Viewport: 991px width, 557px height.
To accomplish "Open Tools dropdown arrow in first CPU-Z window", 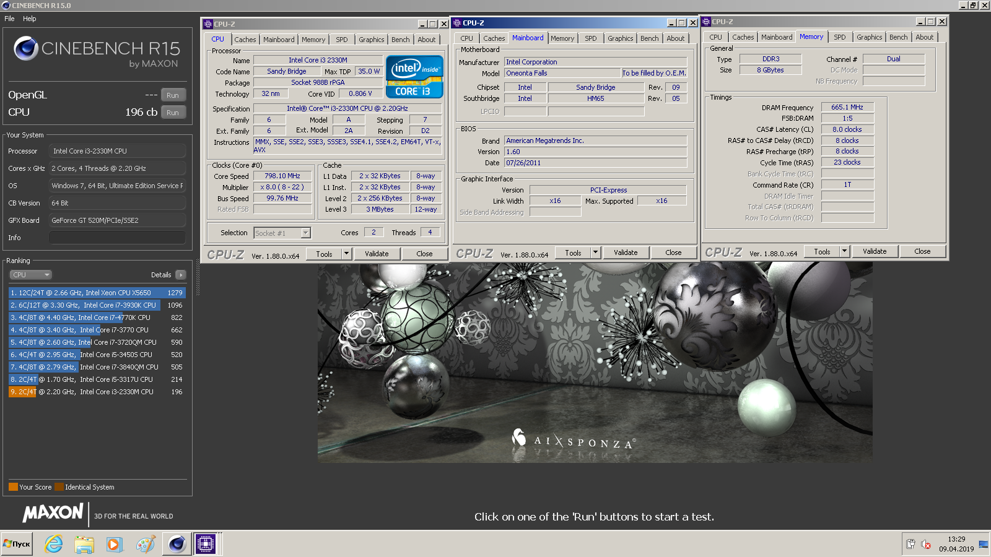I will point(347,254).
